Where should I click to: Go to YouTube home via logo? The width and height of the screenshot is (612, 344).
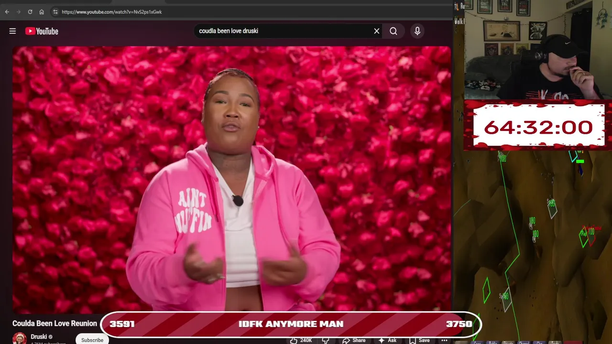42,31
